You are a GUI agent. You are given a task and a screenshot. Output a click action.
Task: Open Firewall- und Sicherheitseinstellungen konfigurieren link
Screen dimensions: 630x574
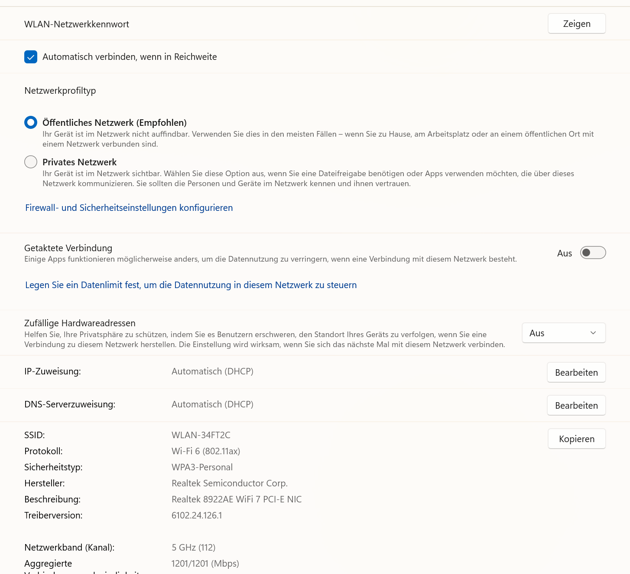click(129, 208)
